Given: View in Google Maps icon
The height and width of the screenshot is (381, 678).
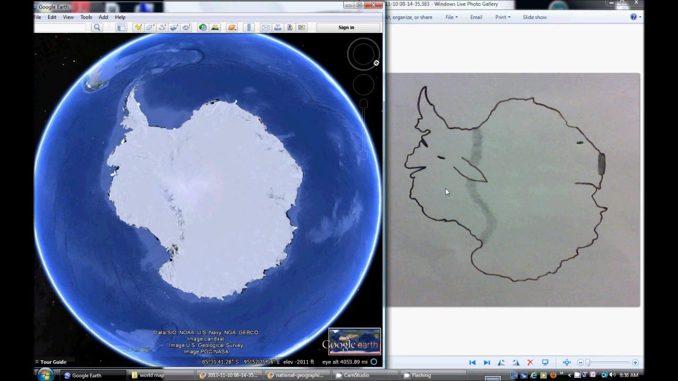Looking at the screenshot, I should [301, 28].
